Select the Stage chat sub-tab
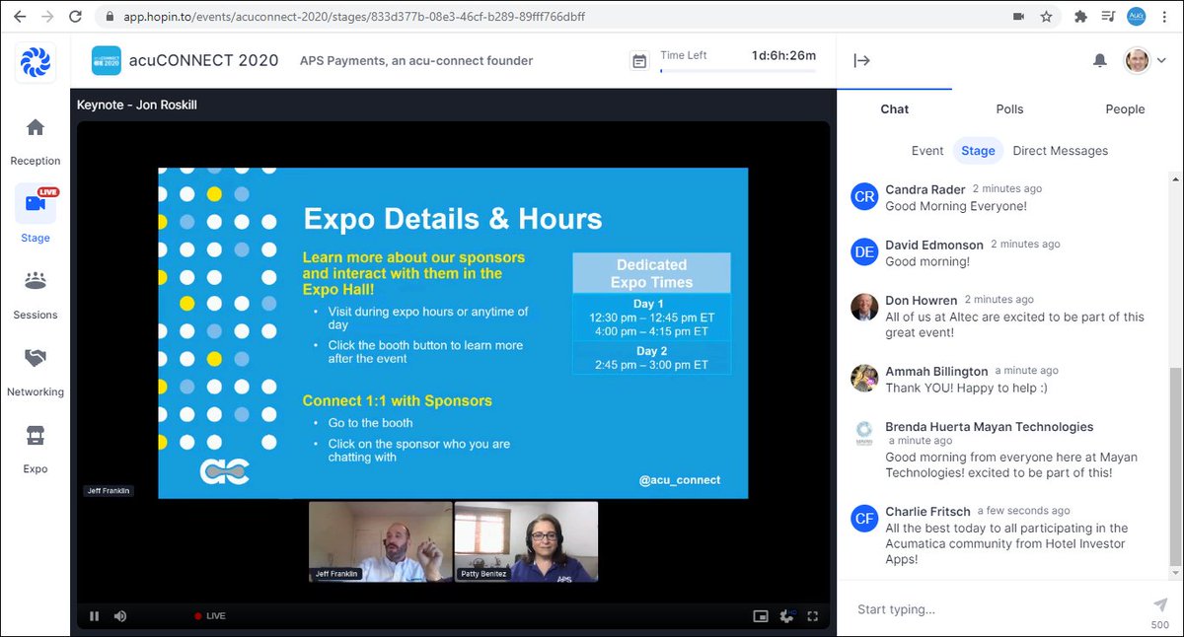This screenshot has height=637, width=1184. coord(978,151)
